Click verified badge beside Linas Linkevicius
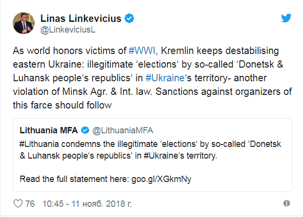The width and height of the screenshot is (303, 217). tap(129, 18)
